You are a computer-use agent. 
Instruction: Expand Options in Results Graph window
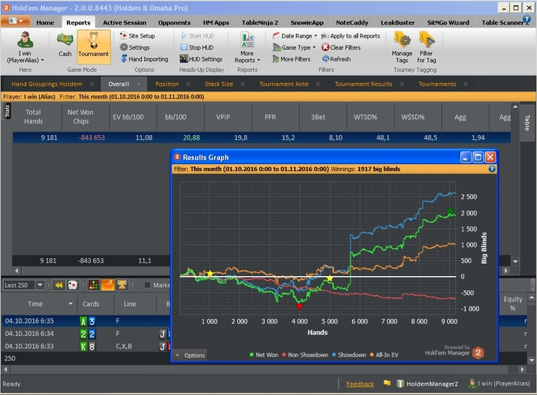coord(190,355)
